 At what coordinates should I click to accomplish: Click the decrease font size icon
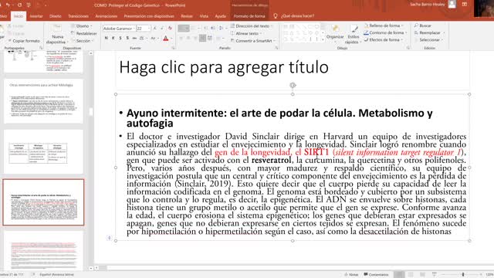[162, 29]
